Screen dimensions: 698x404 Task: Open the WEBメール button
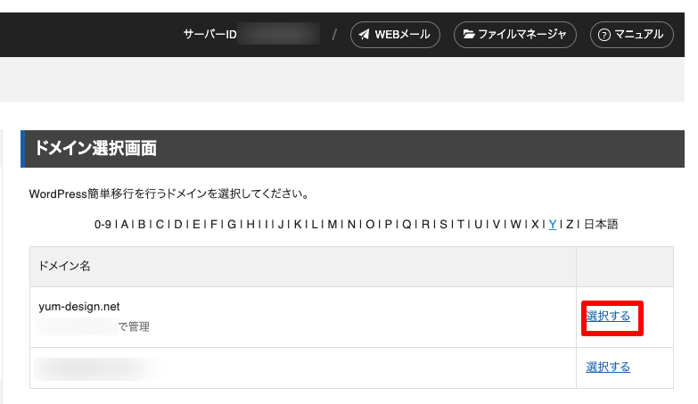(395, 35)
